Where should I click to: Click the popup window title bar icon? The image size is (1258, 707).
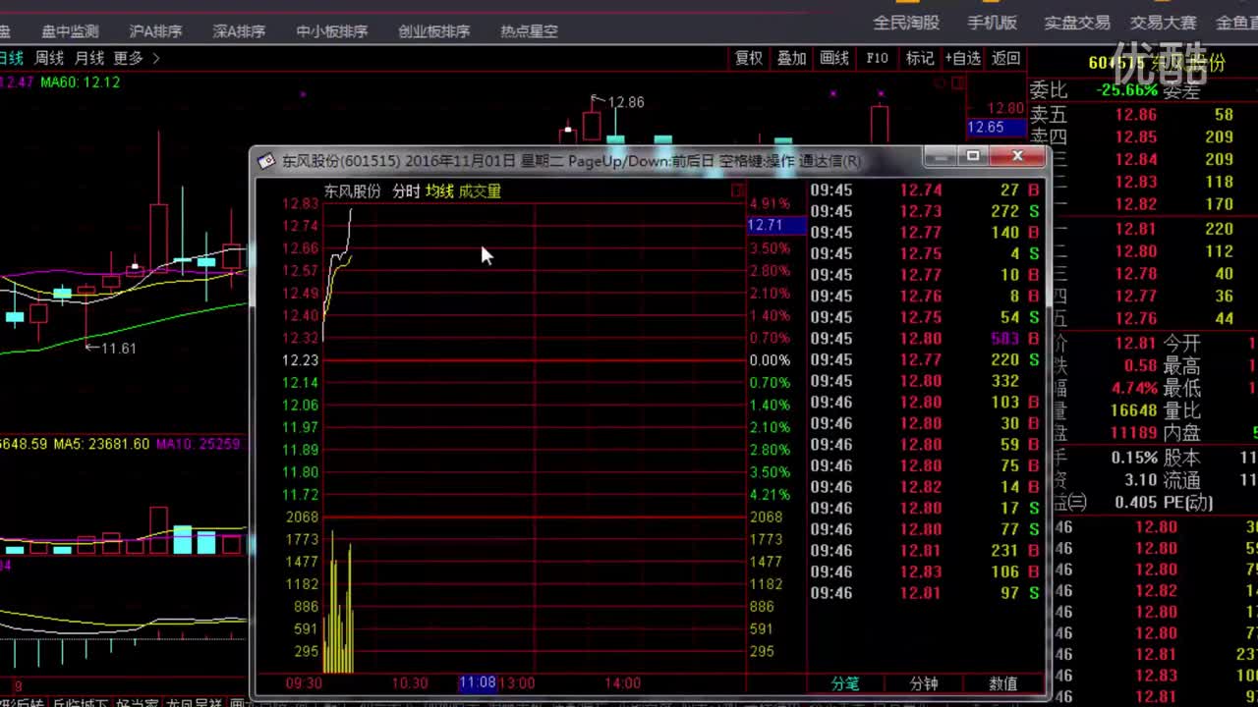(x=265, y=160)
